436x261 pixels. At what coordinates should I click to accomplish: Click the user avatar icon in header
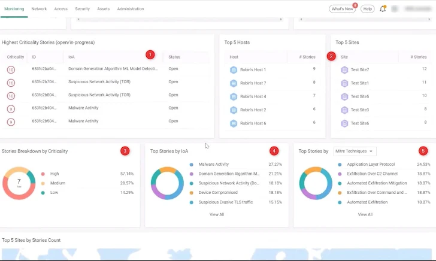(395, 9)
